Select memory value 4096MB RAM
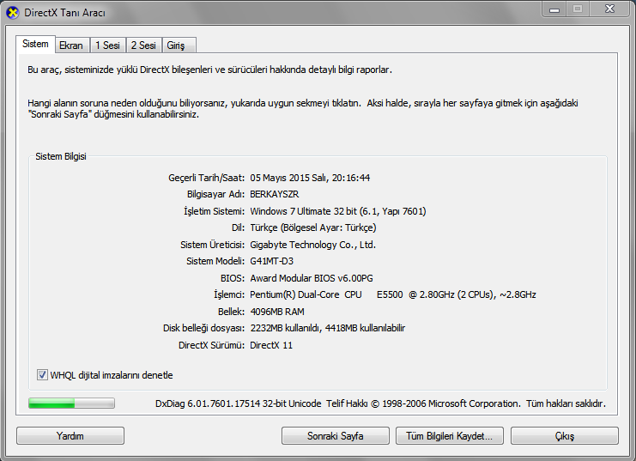636x461 pixels. pos(277,312)
